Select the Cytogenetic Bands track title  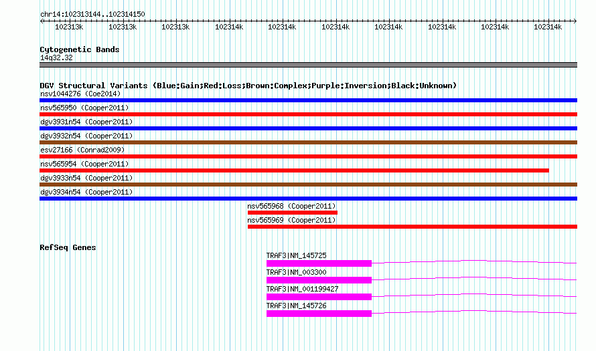point(80,49)
